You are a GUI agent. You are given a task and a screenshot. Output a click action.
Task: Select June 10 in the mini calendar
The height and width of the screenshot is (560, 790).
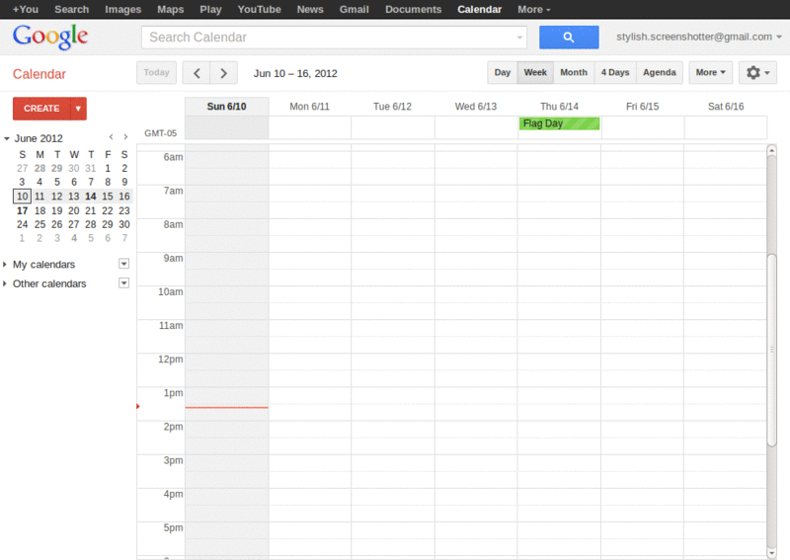point(22,197)
